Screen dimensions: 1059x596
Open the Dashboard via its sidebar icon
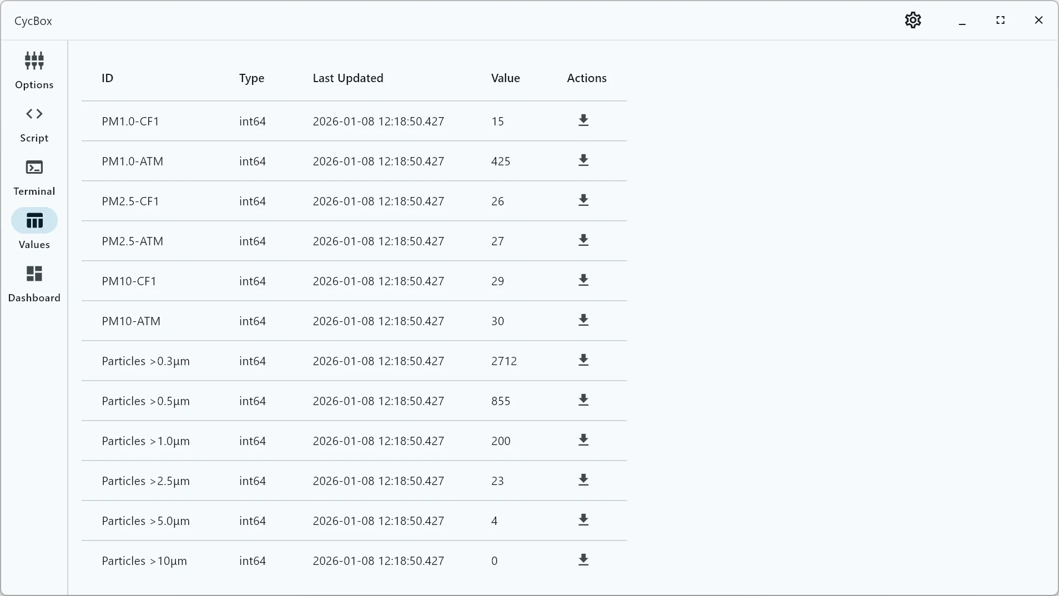(34, 283)
